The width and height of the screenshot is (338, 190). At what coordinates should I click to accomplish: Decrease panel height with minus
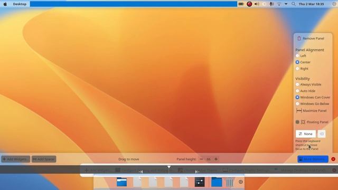201,159
